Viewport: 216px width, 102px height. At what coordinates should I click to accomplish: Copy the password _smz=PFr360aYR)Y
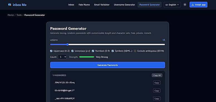click(x=157, y=99)
